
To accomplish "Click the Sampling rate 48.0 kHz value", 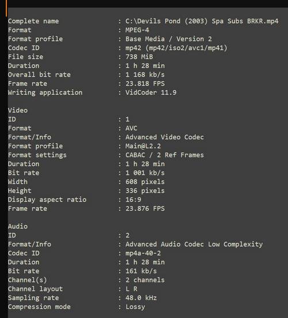I will point(141,298).
